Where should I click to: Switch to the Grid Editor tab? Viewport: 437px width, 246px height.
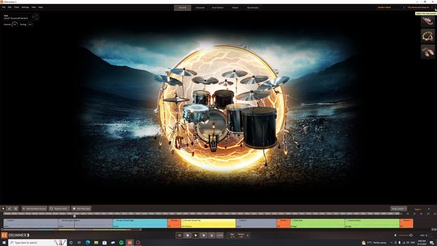218,8
